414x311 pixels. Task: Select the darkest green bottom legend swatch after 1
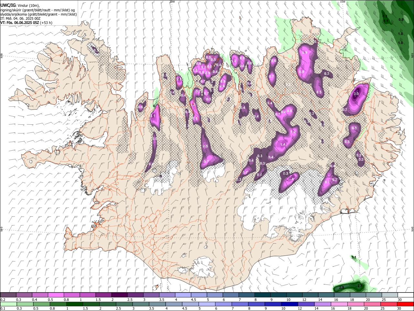click(x=75, y=304)
